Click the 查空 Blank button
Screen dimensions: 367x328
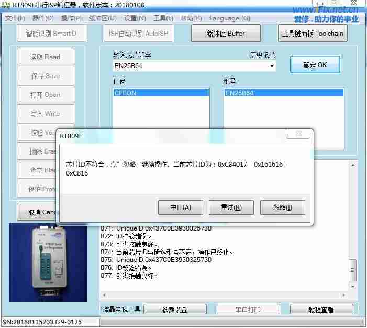[x=37, y=170]
